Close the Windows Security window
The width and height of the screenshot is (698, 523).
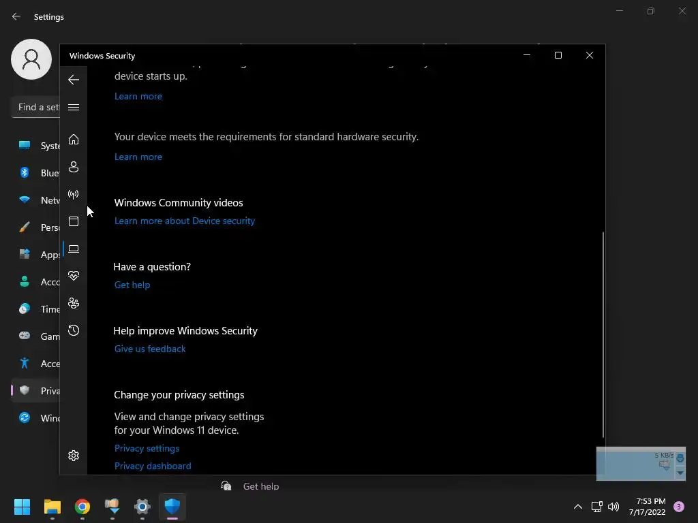tap(590, 55)
